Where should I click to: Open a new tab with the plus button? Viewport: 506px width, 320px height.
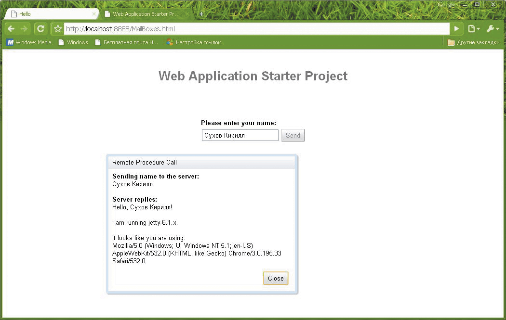pos(201,14)
